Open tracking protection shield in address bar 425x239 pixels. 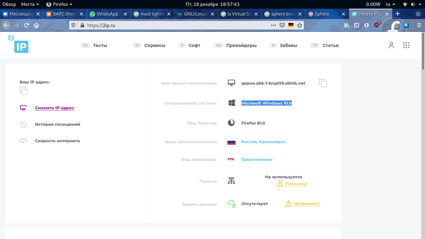pos(74,25)
